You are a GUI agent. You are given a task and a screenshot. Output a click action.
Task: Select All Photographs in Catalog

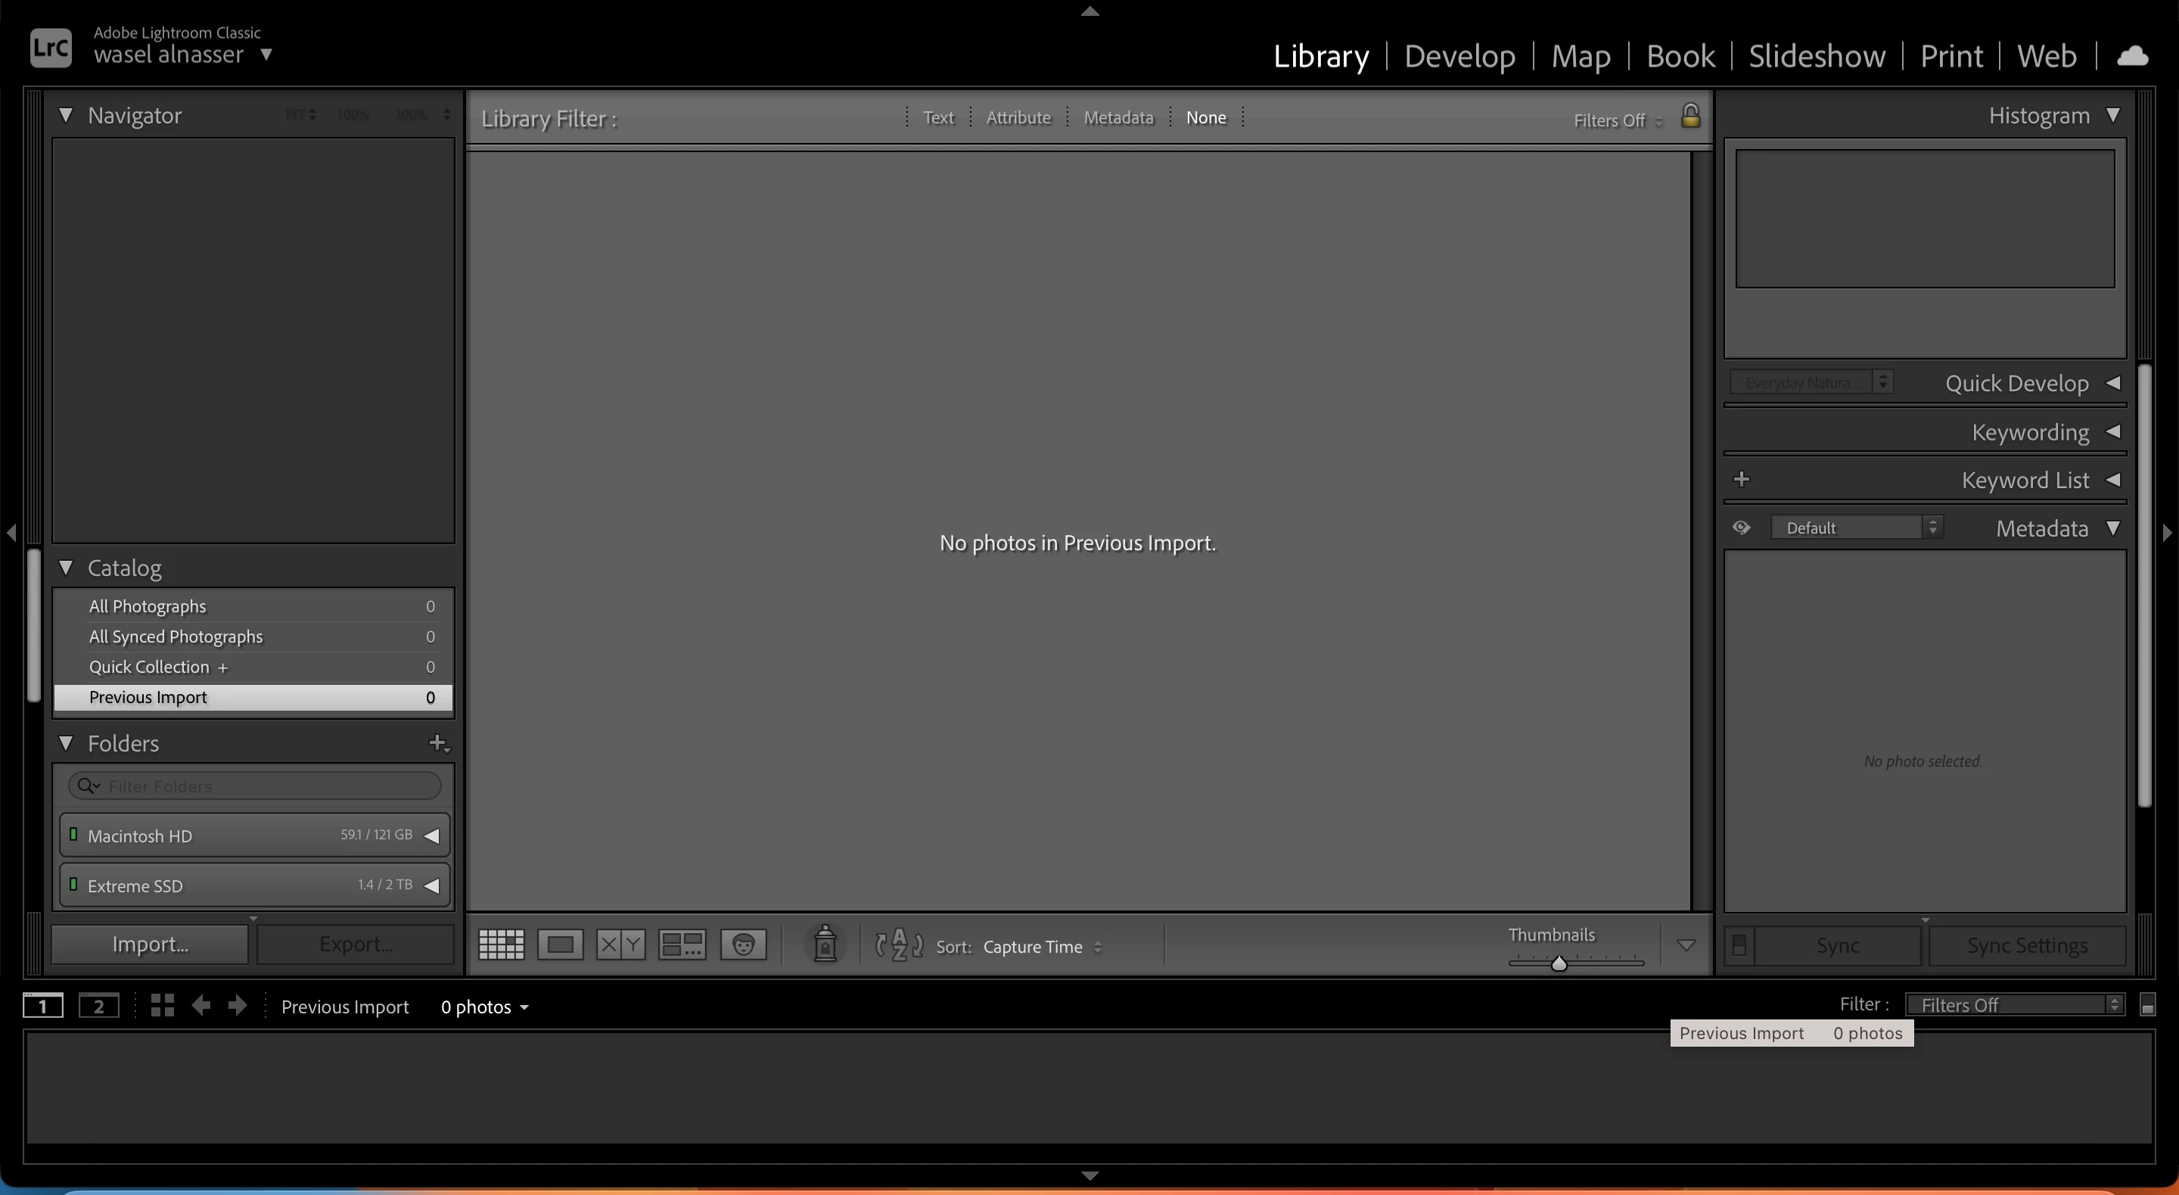148,606
